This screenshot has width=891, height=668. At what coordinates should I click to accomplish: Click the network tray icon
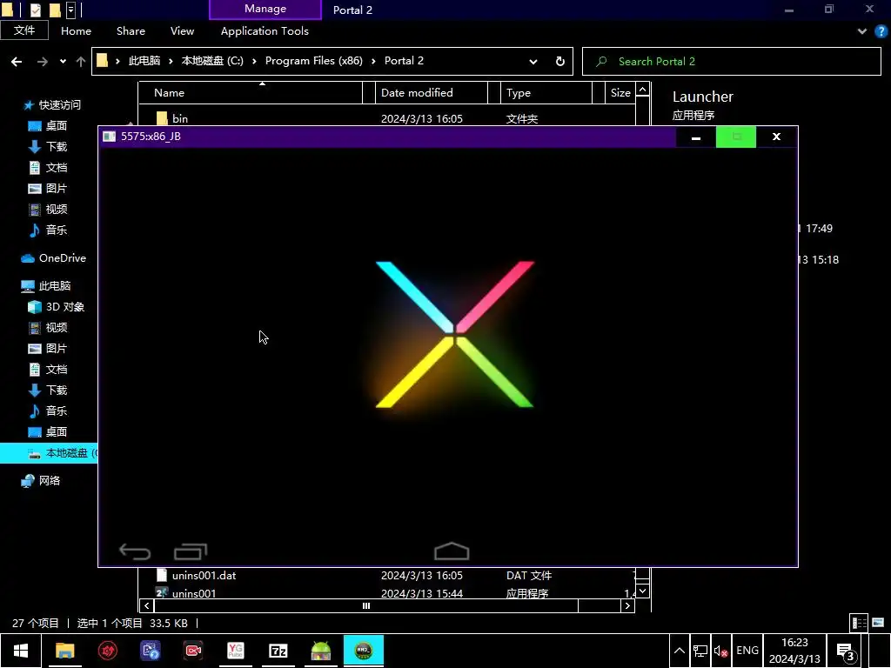point(700,651)
